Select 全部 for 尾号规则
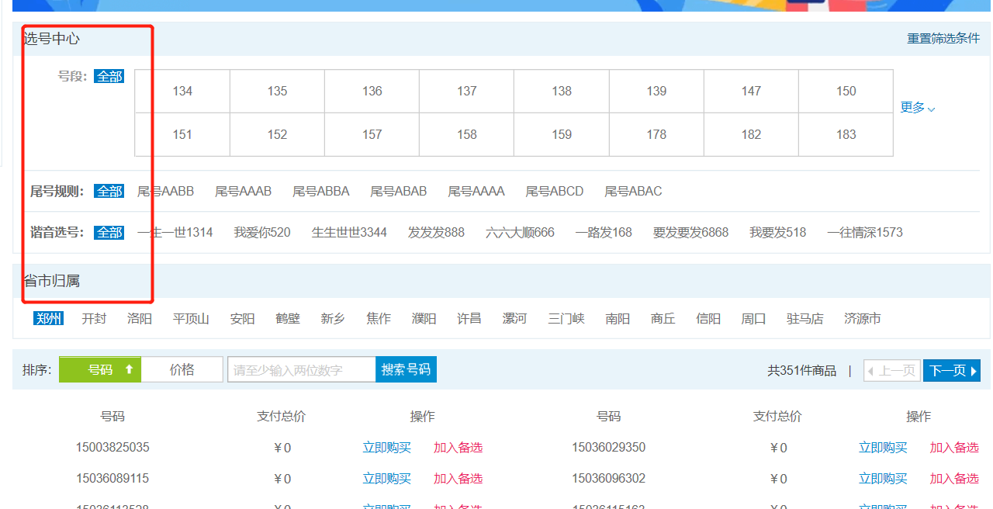Image resolution: width=993 pixels, height=509 pixels. pyautogui.click(x=109, y=190)
